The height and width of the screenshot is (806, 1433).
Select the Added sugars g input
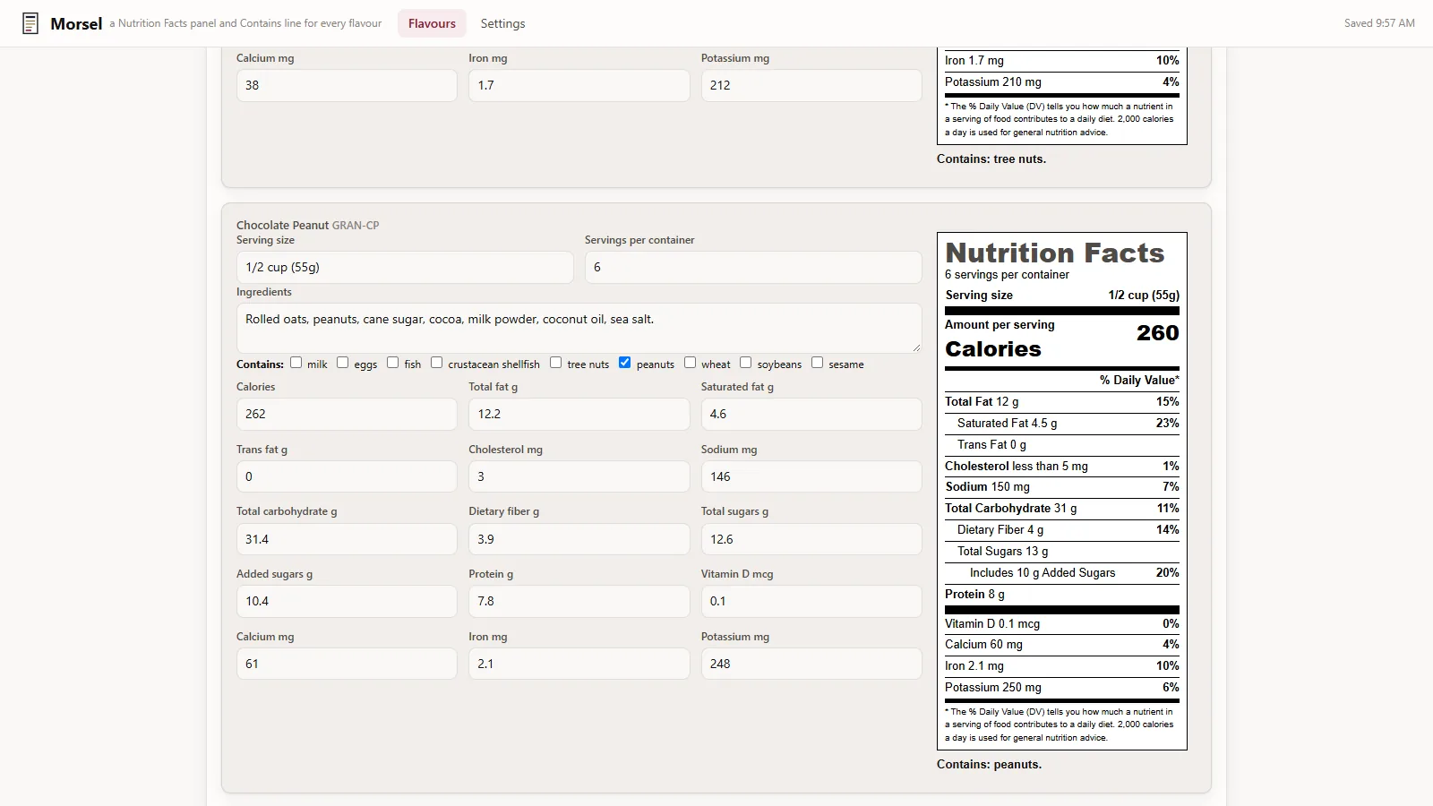point(347,601)
